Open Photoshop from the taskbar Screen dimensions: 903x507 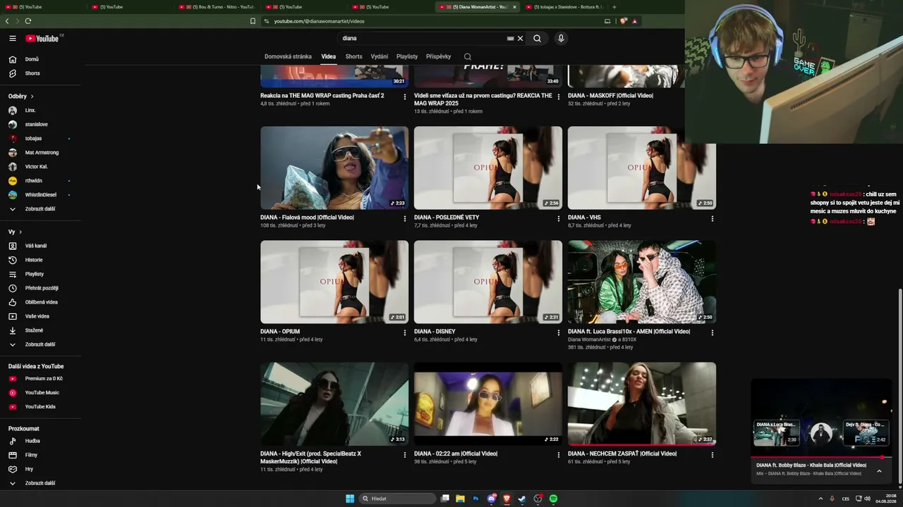pyautogui.click(x=476, y=499)
